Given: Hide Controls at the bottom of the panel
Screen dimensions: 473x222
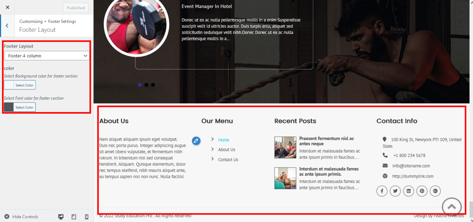Looking at the screenshot, I should point(21,217).
